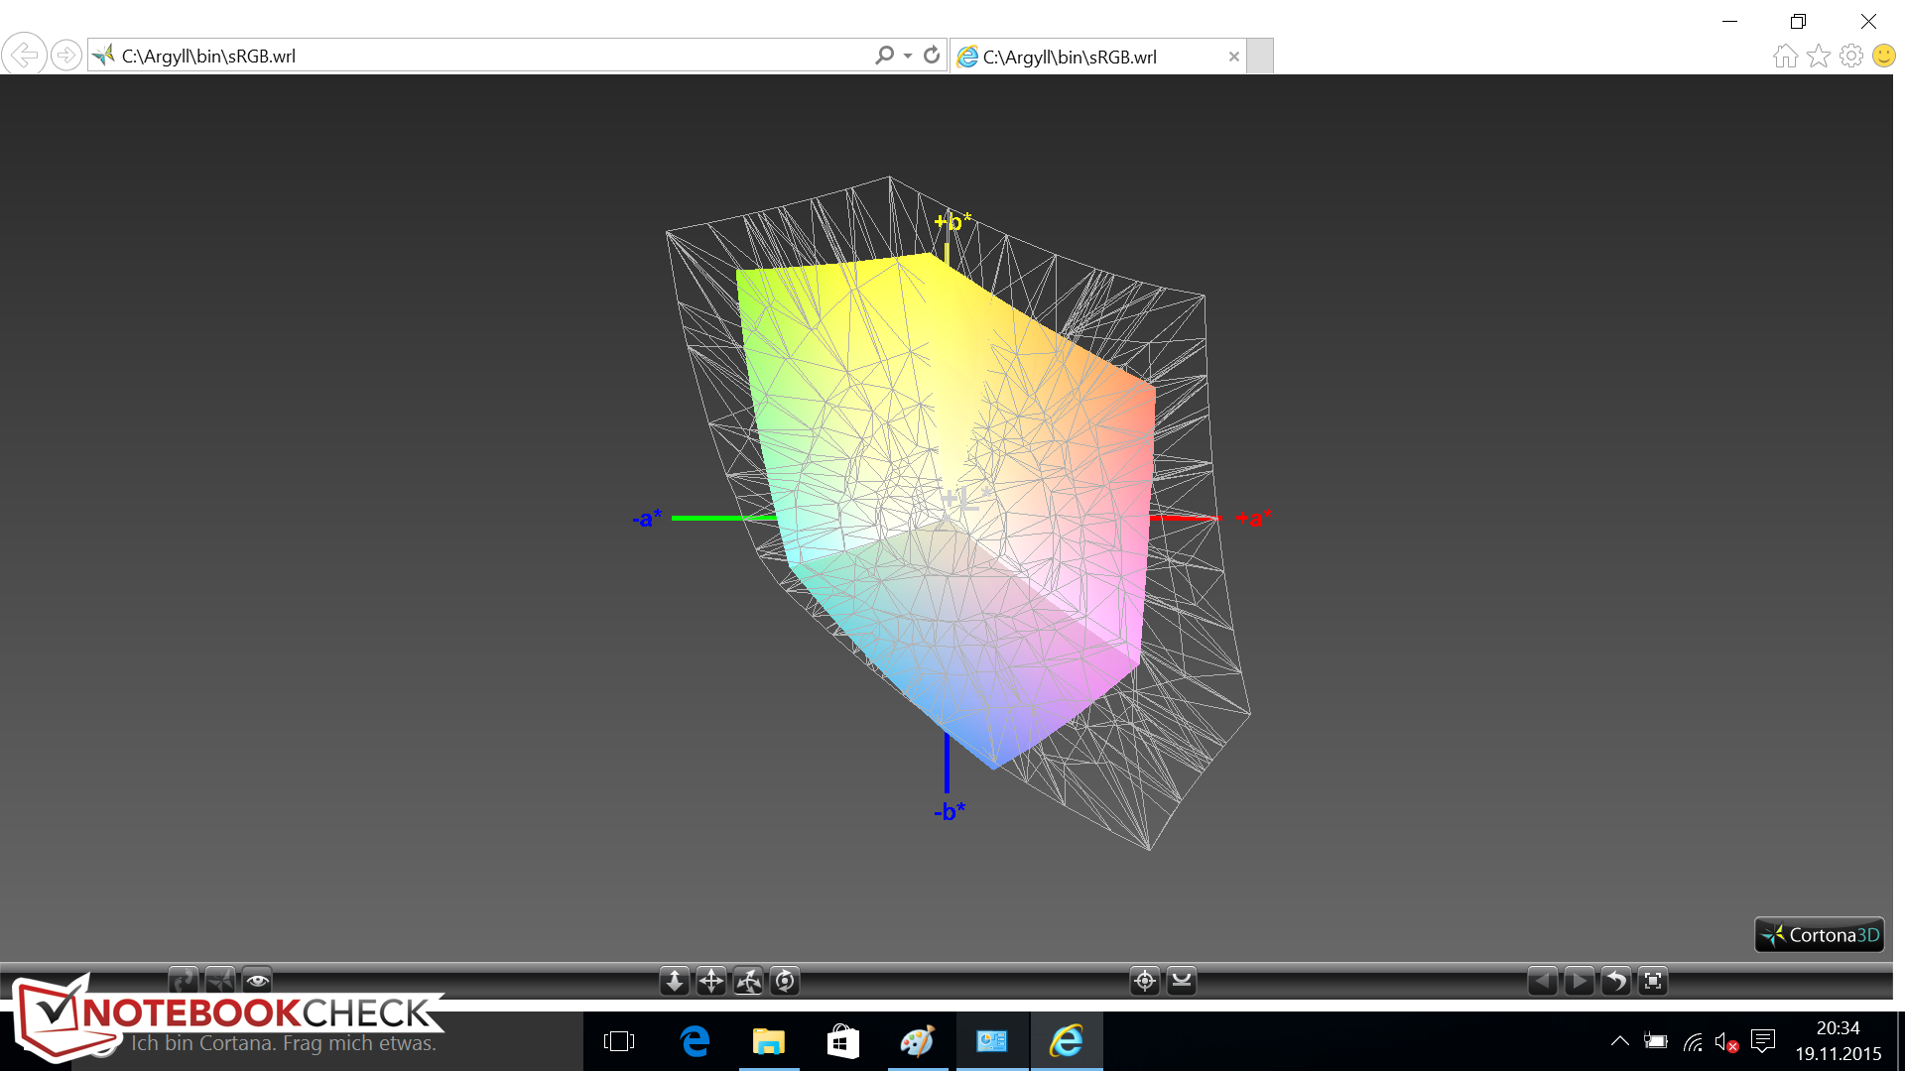Refresh the page with reload icon
This screenshot has width=1905, height=1071.
(x=931, y=56)
